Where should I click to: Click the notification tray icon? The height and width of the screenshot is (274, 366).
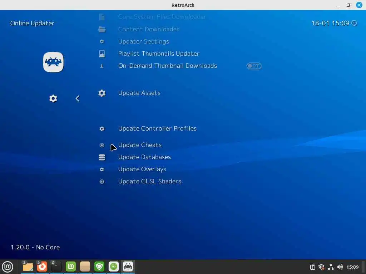[312, 267]
